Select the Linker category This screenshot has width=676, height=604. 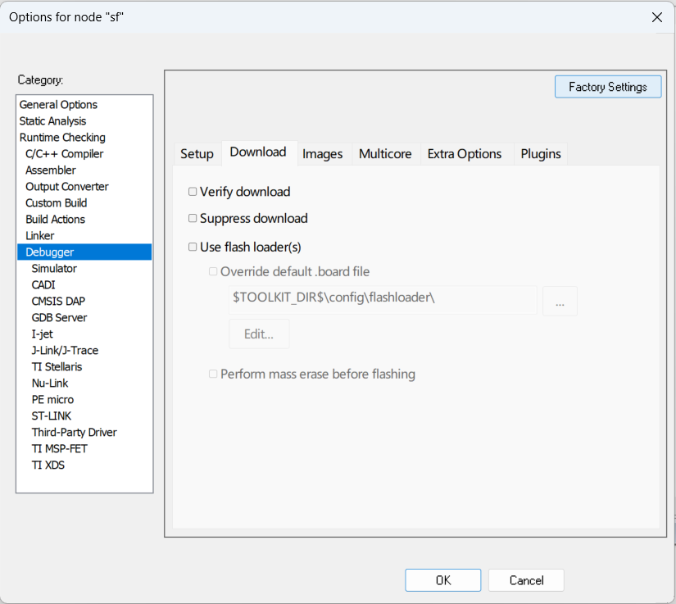[x=40, y=236]
